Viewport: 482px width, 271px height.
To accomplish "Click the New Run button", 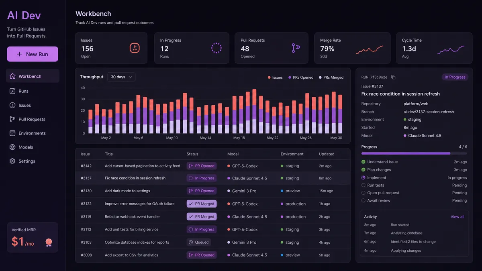I will (x=33, y=54).
